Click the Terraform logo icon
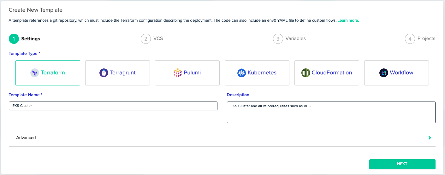Screen dimensions: 445x175 [35, 73]
